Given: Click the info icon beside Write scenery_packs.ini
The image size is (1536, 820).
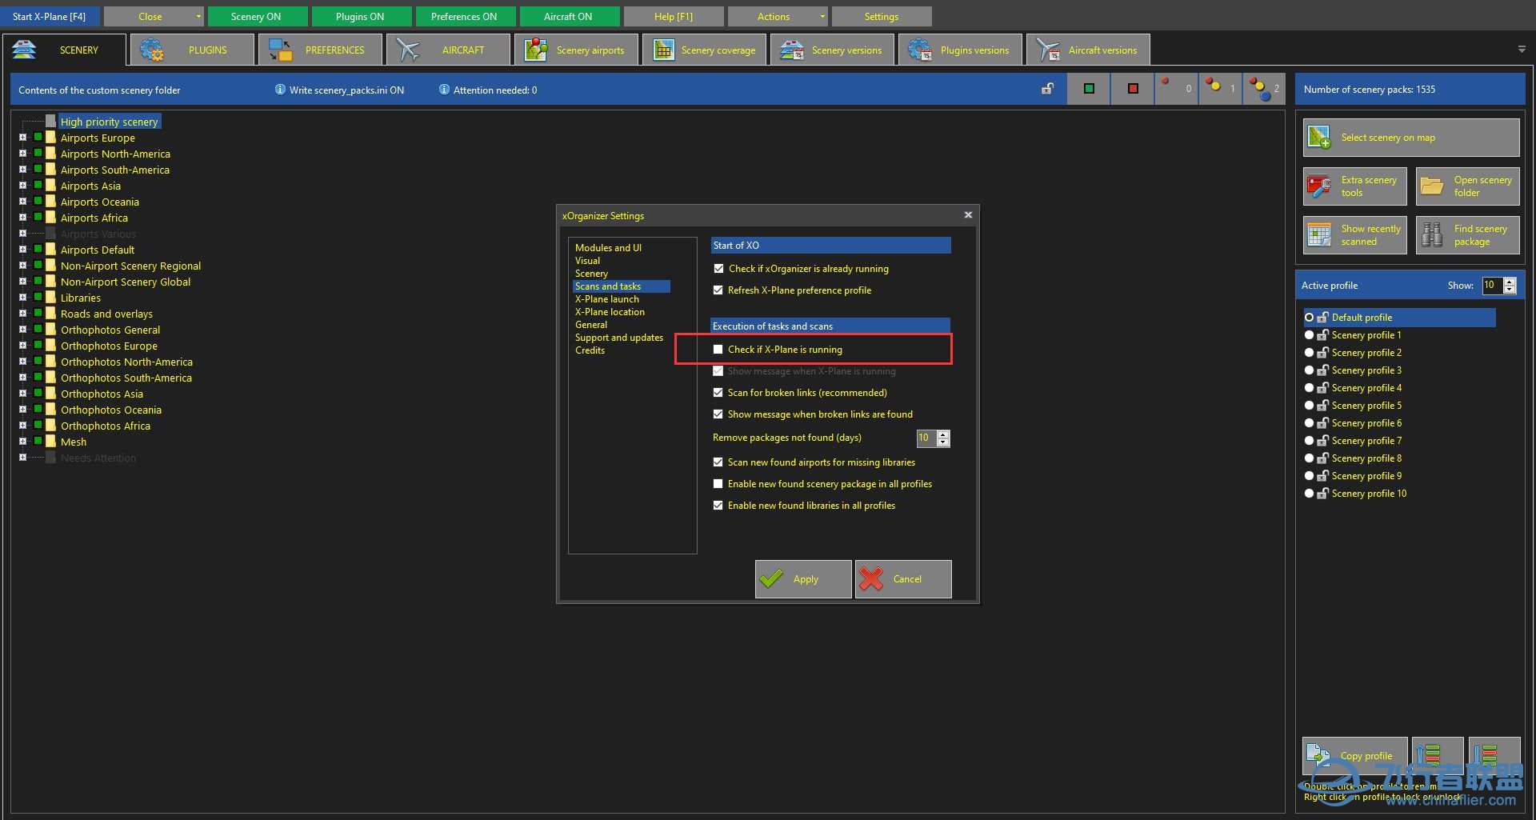Looking at the screenshot, I should pos(280,90).
